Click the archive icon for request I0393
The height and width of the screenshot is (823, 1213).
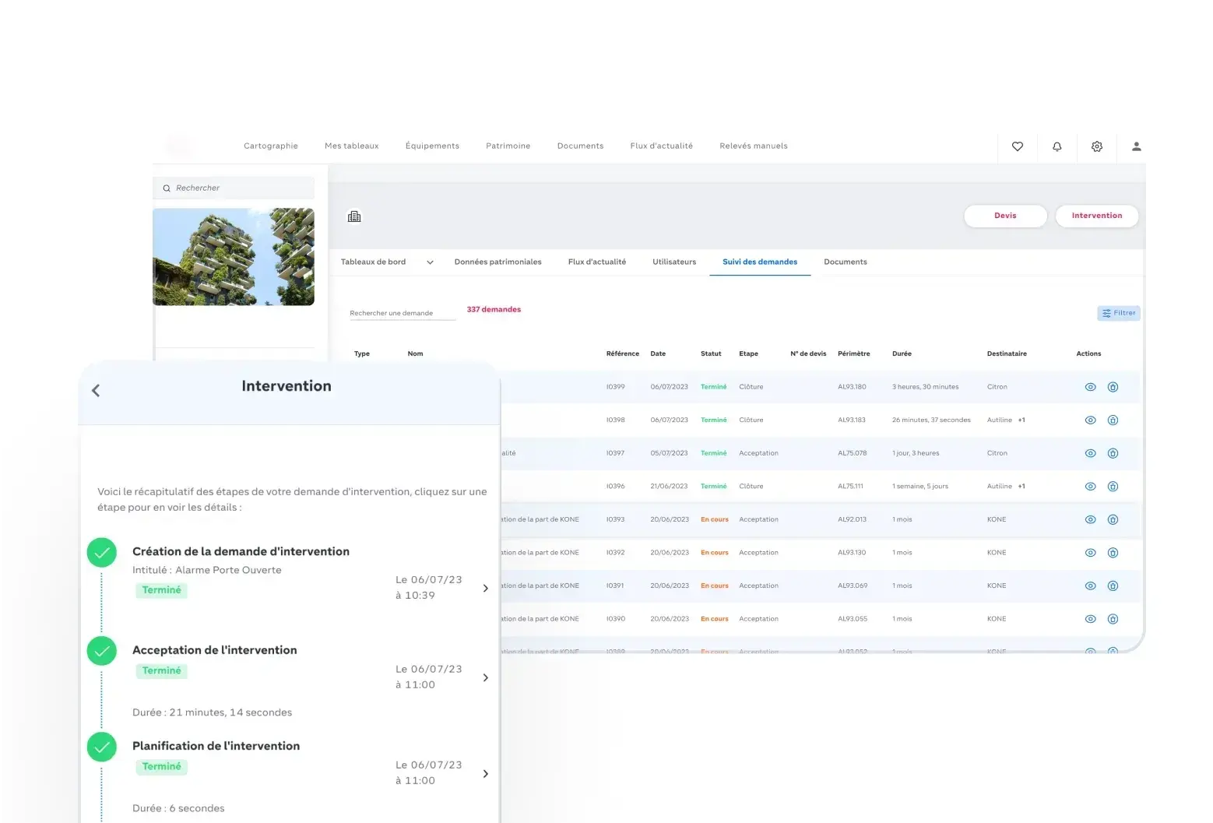tap(1113, 519)
